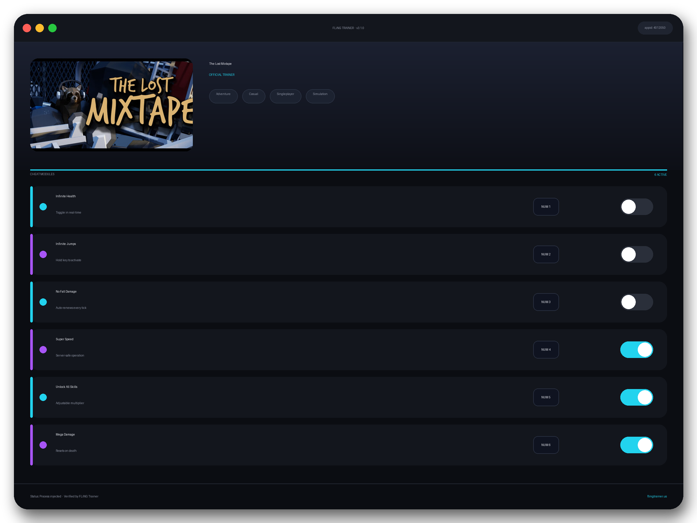This screenshot has width=697, height=523.
Task: Click the 6 ACTIVE counter
Action: 660,175
